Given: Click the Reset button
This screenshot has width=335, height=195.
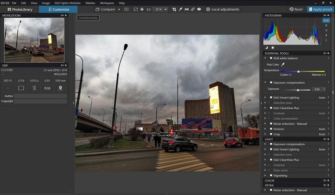Looking at the screenshot, I should click(x=296, y=9).
